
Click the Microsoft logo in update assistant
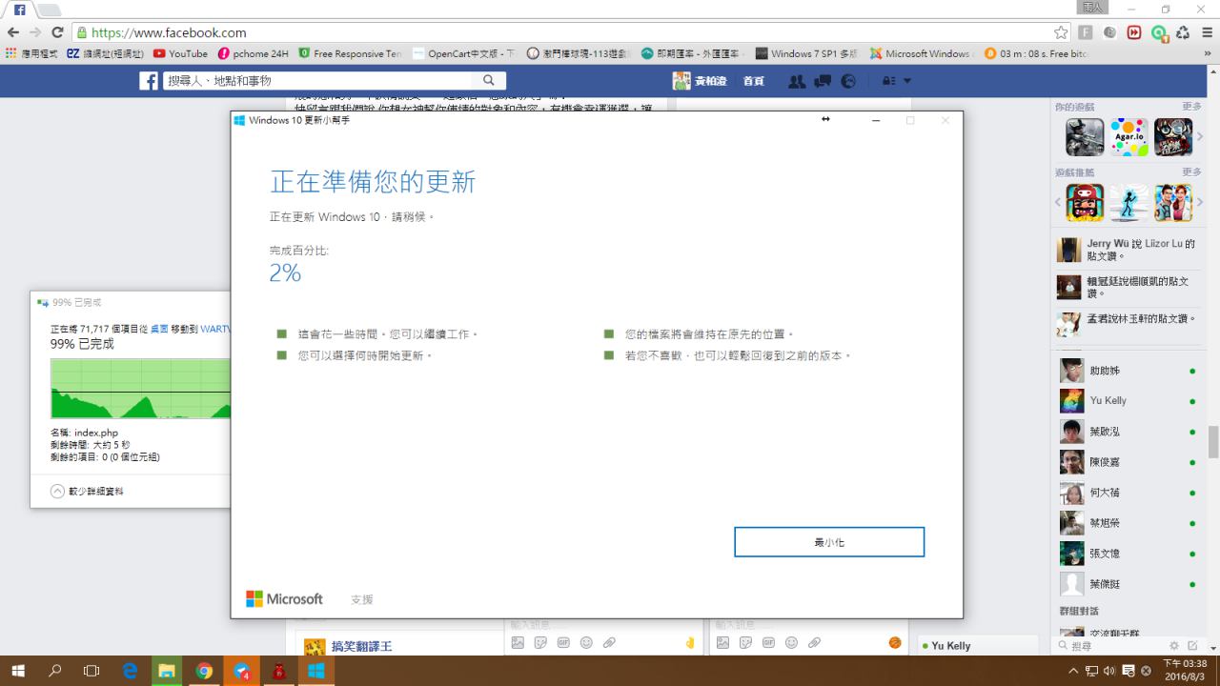point(285,599)
